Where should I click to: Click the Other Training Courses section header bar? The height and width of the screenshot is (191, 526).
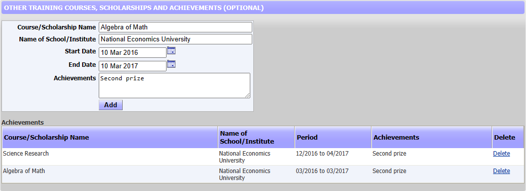point(263,8)
